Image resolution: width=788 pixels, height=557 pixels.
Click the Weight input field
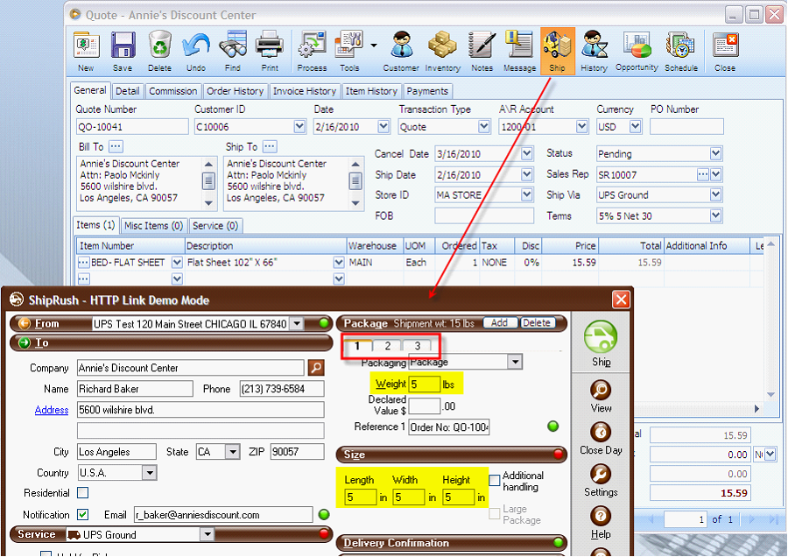pos(425,384)
